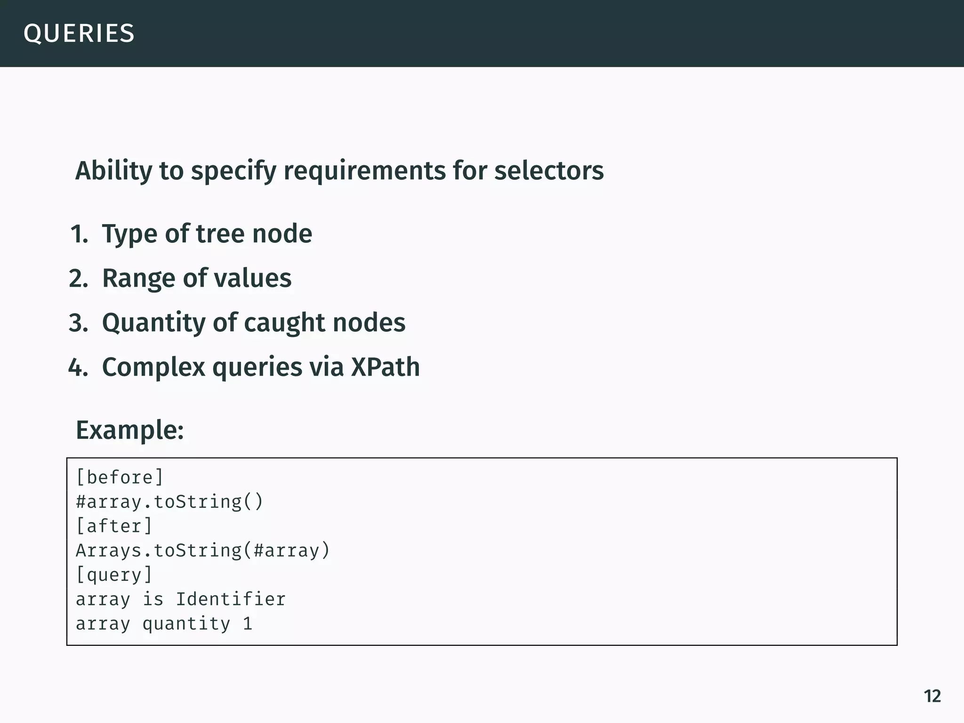Image resolution: width=964 pixels, height=723 pixels.
Task: Select list item Type of tree node
Action: [x=207, y=233]
